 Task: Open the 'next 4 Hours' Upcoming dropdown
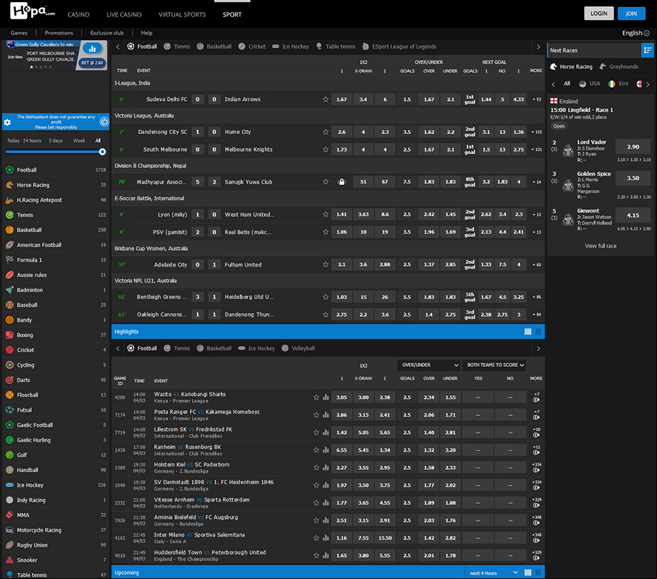pos(493,573)
